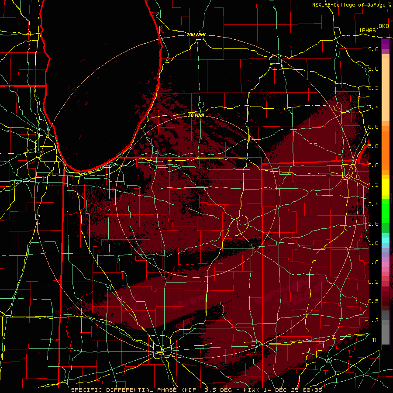Click the -1.3 value on the color scale

point(372,321)
